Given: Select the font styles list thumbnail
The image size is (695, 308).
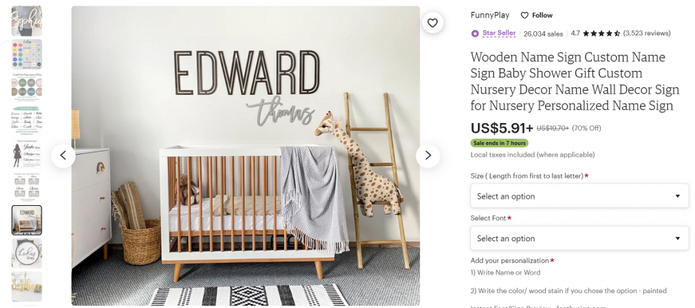Looking at the screenshot, I should pos(27,120).
